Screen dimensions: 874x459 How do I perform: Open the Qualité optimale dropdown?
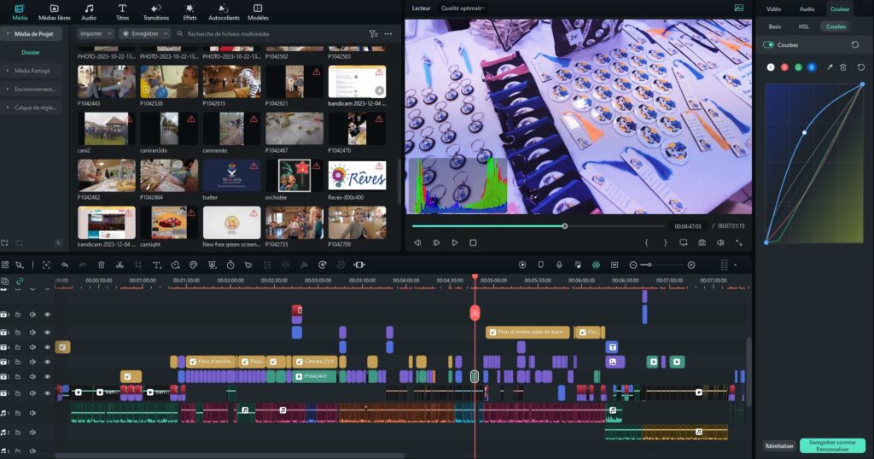pyautogui.click(x=463, y=9)
